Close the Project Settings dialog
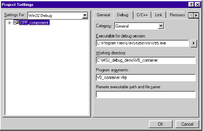 (198, 5)
